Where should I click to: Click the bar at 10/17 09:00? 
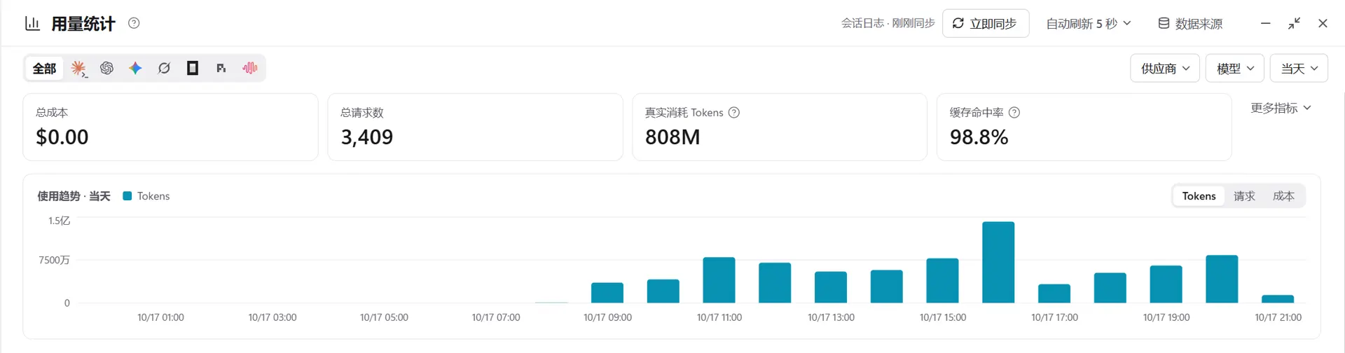(x=607, y=293)
